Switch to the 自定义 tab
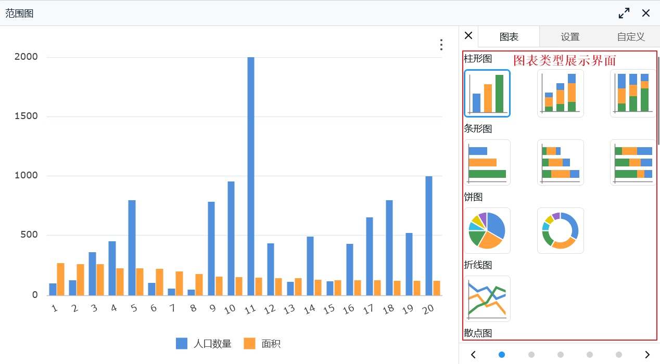Screen dimensions: 660x364 pos(630,36)
